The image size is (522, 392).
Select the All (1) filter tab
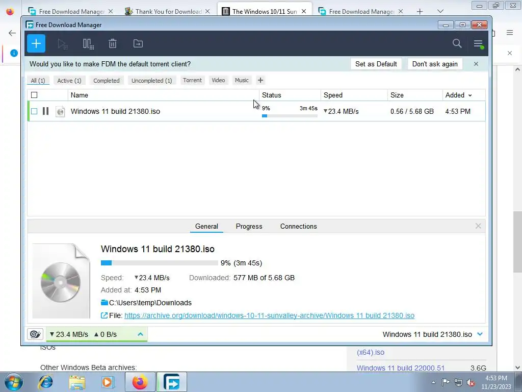(x=38, y=80)
